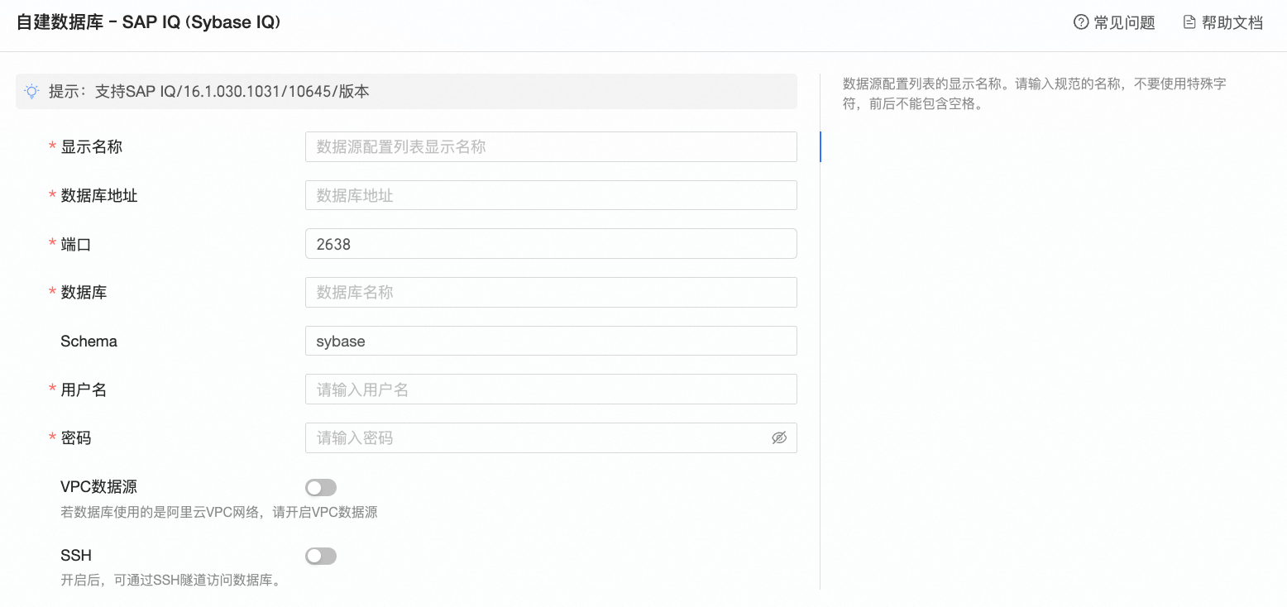Click the tip text 支持SAP IQ version
1287x607 pixels.
point(208,91)
